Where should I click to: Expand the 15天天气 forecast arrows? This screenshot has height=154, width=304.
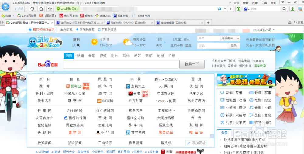tap(164, 42)
